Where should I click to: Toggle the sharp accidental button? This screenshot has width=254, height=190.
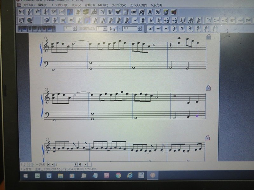(143, 20)
